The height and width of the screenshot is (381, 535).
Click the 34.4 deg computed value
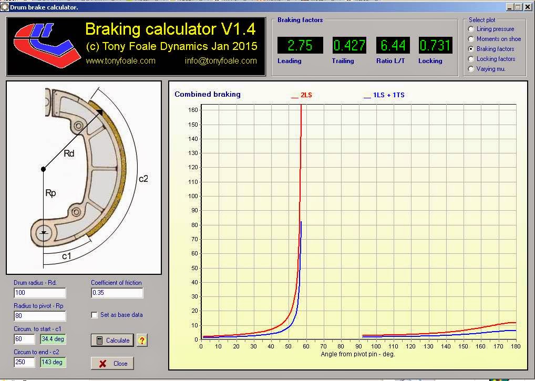click(x=53, y=339)
